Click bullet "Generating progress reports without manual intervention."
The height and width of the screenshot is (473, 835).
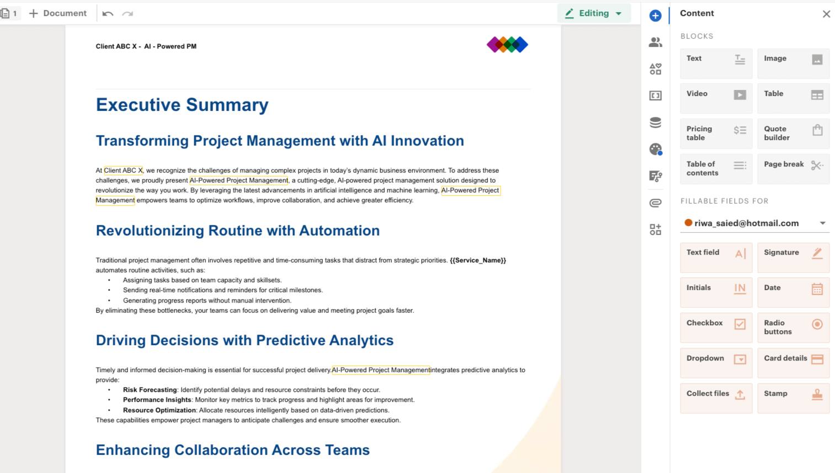(x=207, y=300)
